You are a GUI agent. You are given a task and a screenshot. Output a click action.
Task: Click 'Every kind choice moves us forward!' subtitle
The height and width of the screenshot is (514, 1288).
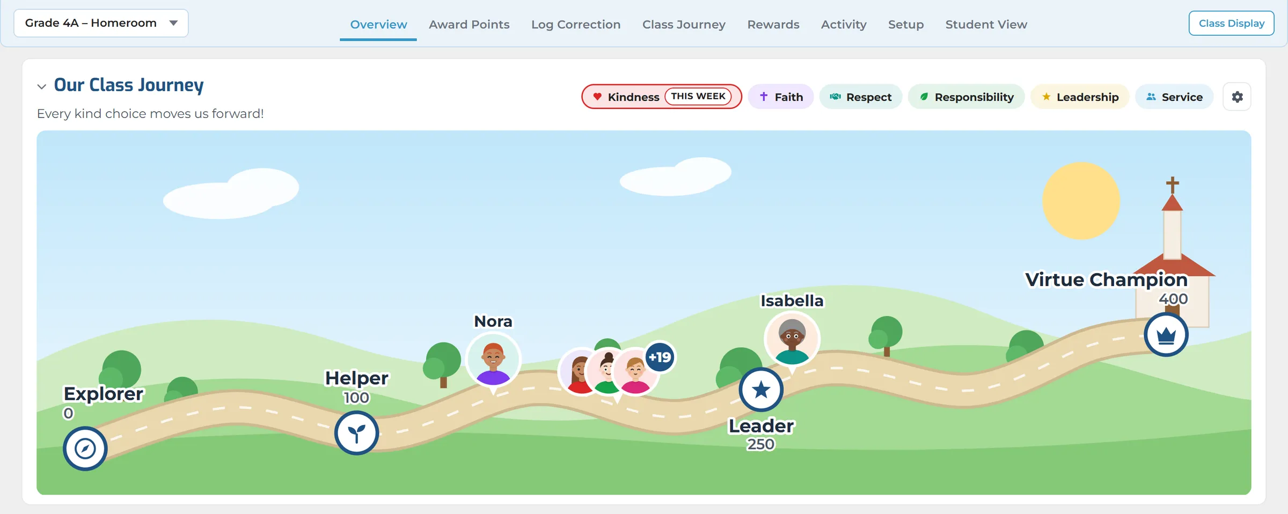pyautogui.click(x=150, y=114)
